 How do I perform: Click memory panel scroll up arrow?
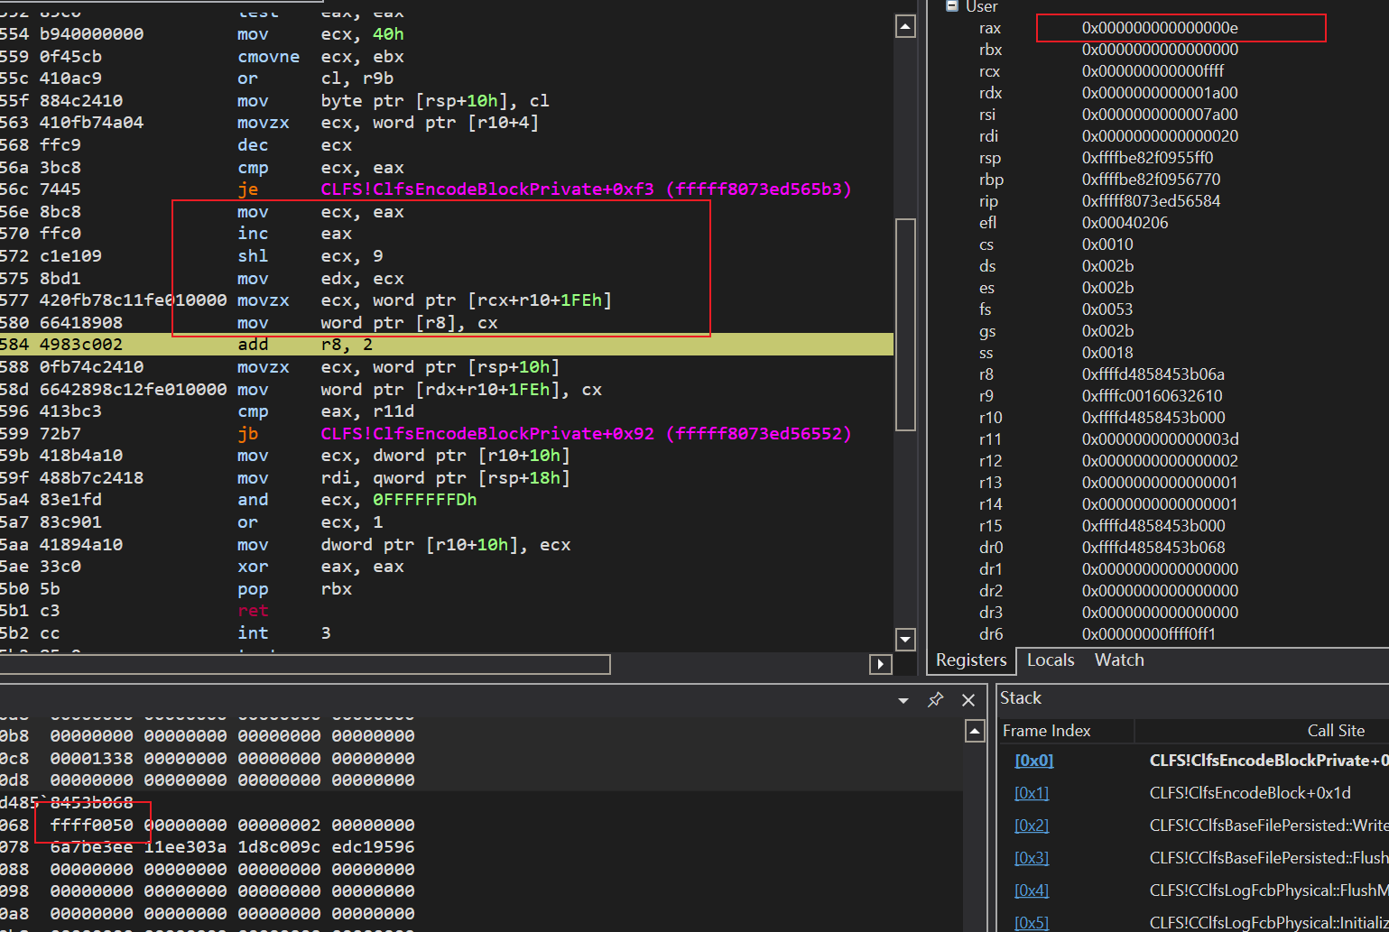[x=975, y=731]
